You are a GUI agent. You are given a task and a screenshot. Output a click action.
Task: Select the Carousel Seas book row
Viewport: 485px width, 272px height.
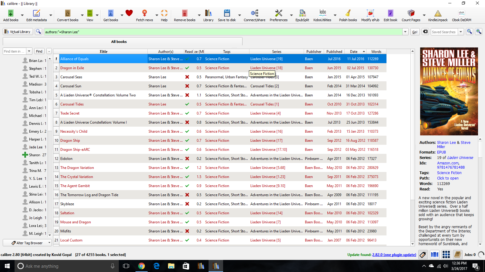pyautogui.click(x=220, y=77)
